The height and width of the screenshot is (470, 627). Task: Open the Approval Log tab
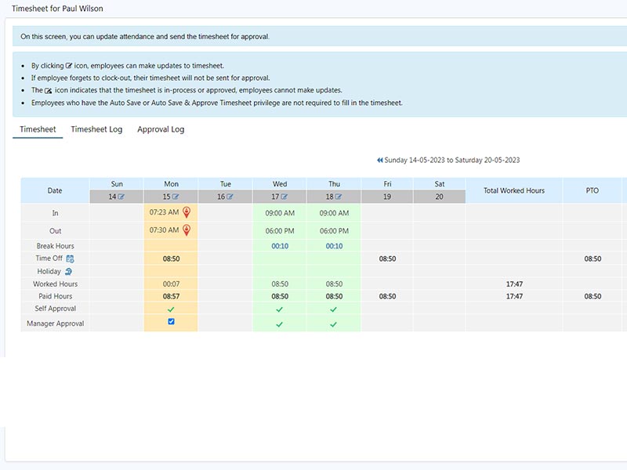click(x=161, y=129)
